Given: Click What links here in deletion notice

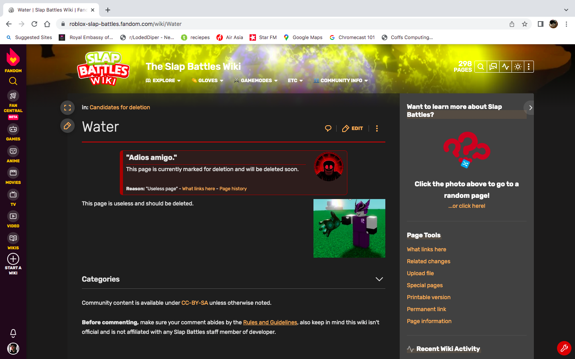Looking at the screenshot, I should [x=198, y=189].
